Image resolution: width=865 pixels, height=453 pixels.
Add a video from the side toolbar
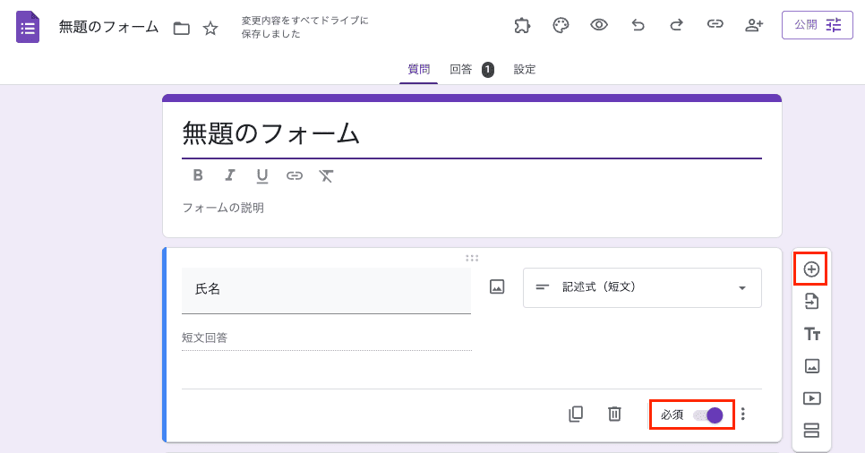(x=811, y=398)
